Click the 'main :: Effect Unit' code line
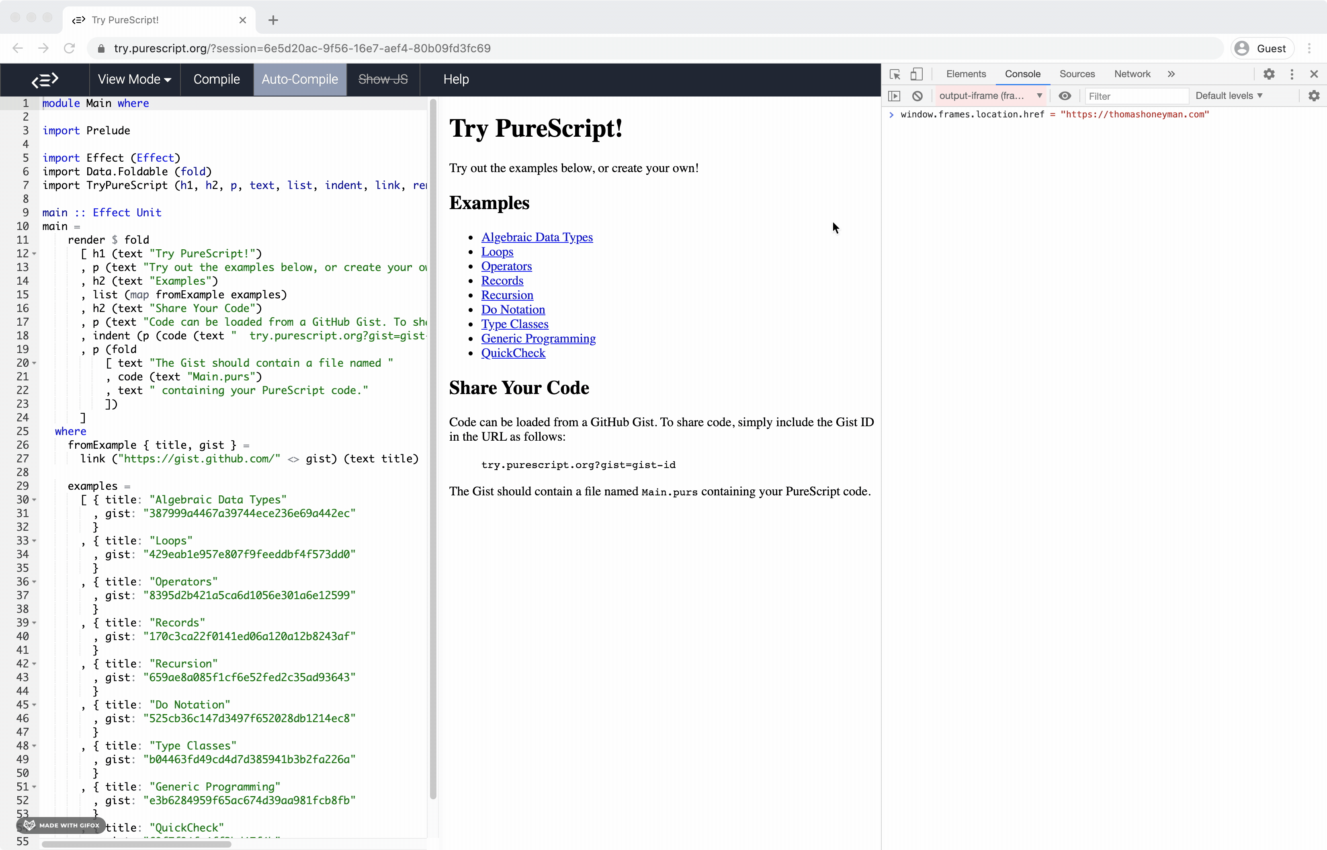The width and height of the screenshot is (1327, 850). click(x=102, y=212)
